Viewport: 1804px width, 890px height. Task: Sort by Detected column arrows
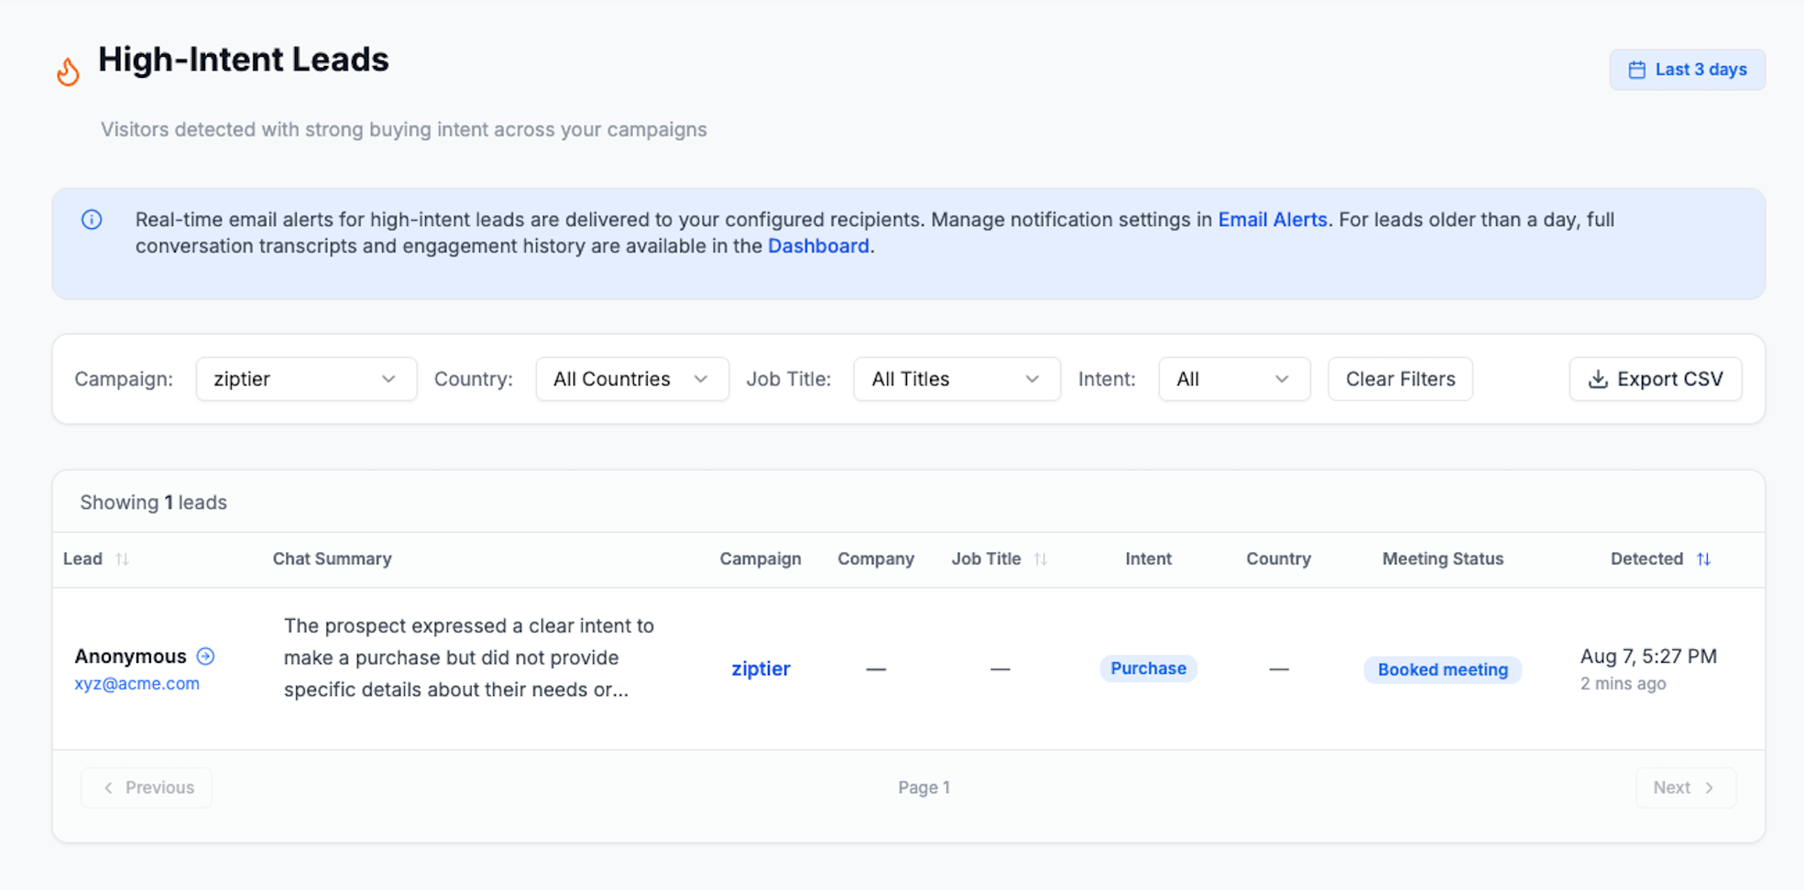1703,559
